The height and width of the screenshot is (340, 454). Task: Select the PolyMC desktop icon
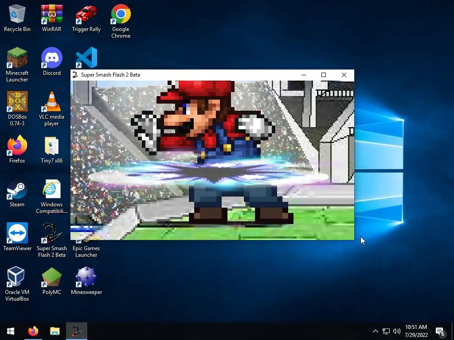[51, 281]
